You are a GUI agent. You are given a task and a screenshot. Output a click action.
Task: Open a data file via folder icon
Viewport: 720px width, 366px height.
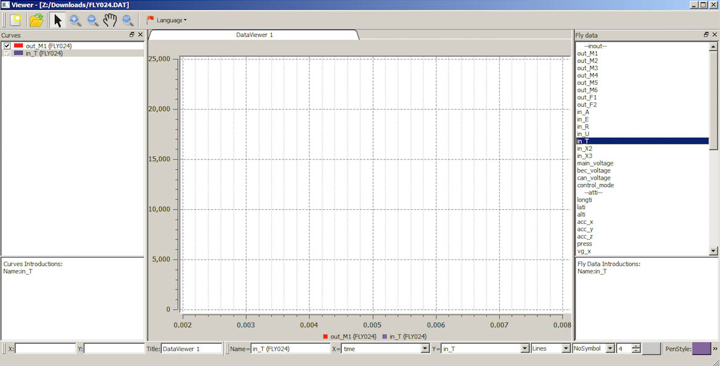(x=36, y=20)
